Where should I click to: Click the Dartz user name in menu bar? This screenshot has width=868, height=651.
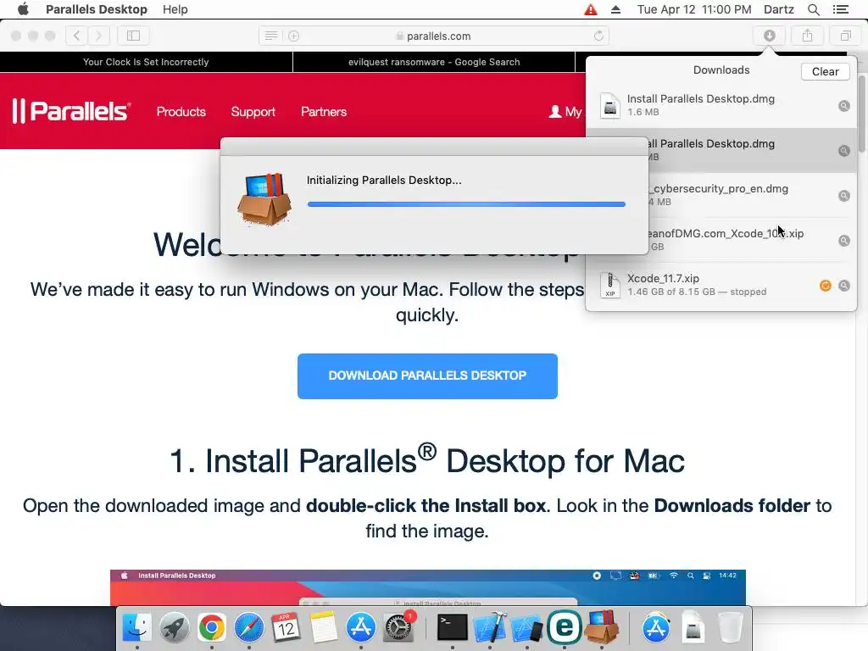(778, 9)
